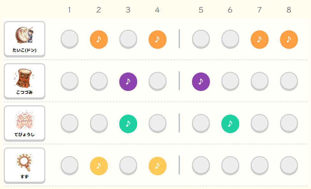This screenshot has height=189, width=311.
Task: Turn off the green てびょうし note at beat 6
Action: tap(230, 124)
